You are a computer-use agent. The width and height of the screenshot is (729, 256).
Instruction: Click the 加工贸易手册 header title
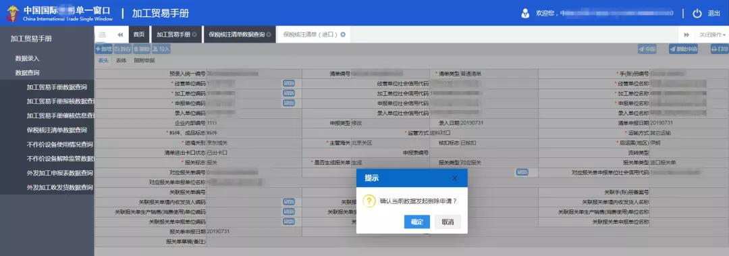tap(161, 13)
